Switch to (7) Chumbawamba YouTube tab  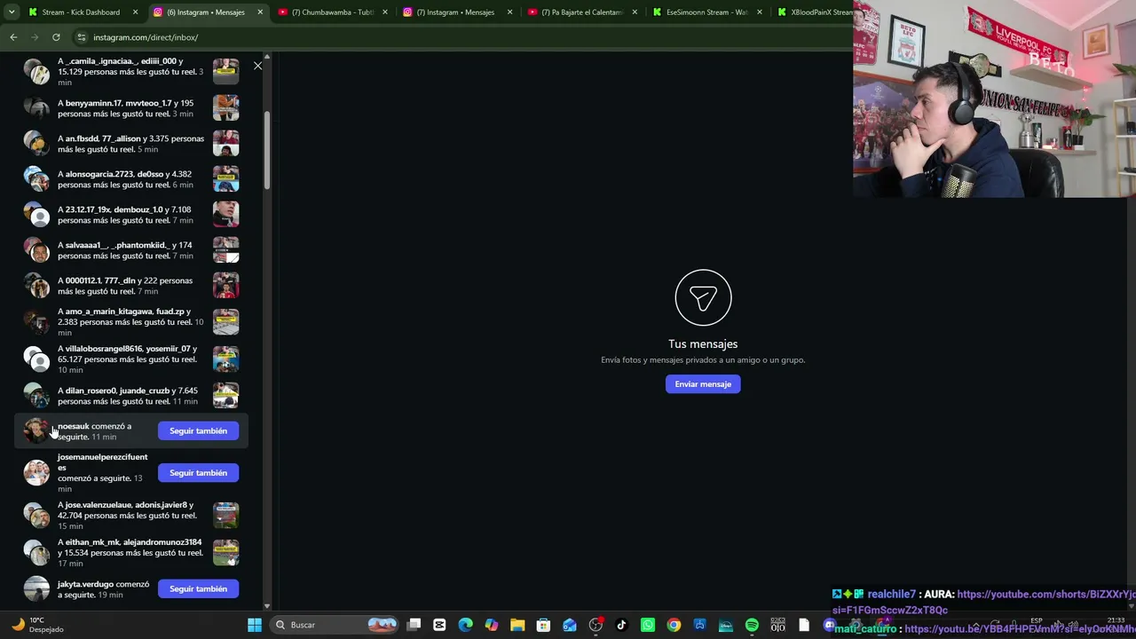click(x=332, y=12)
